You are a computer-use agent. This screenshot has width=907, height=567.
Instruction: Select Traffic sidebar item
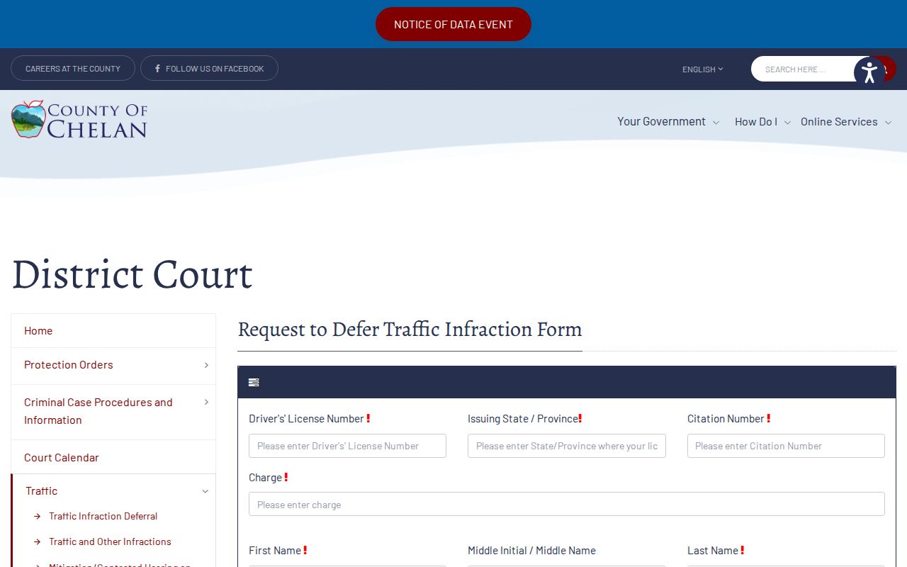[x=42, y=491]
